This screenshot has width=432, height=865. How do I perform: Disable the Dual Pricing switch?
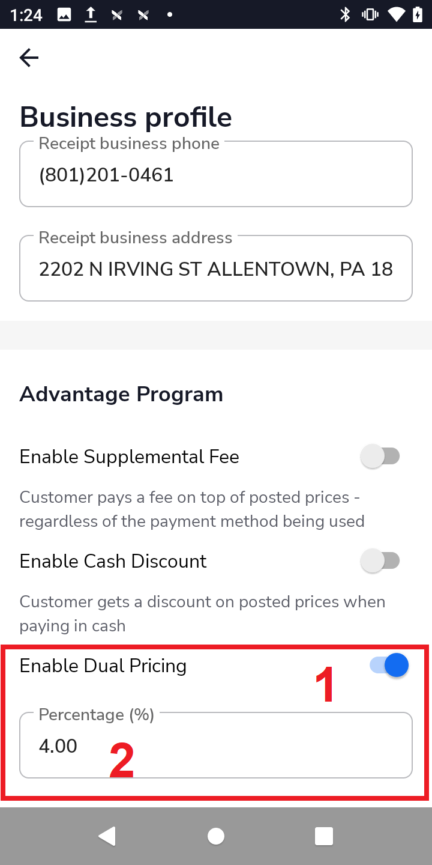click(390, 666)
